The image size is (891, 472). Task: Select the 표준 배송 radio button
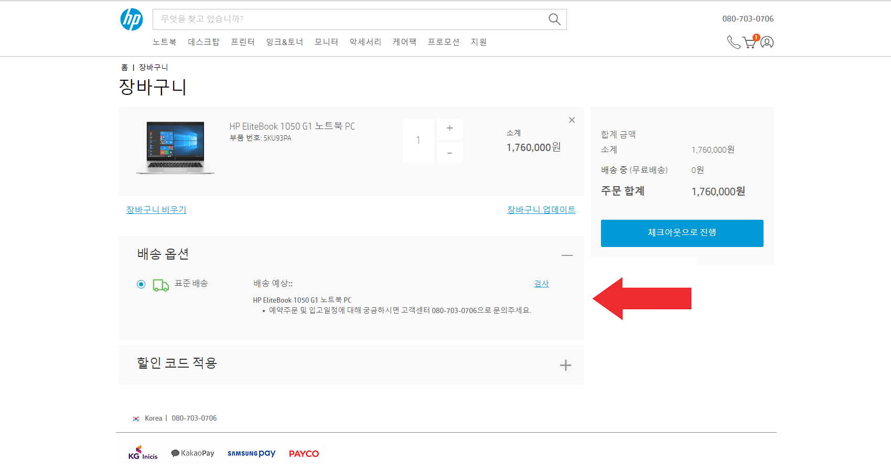click(x=141, y=284)
